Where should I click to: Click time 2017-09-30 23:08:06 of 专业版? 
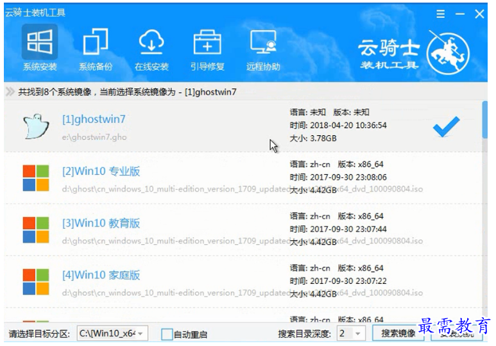[x=338, y=177]
